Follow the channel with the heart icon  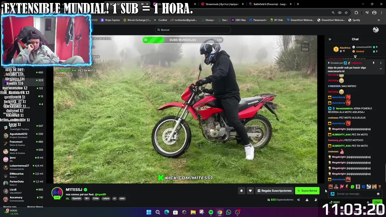250,190
